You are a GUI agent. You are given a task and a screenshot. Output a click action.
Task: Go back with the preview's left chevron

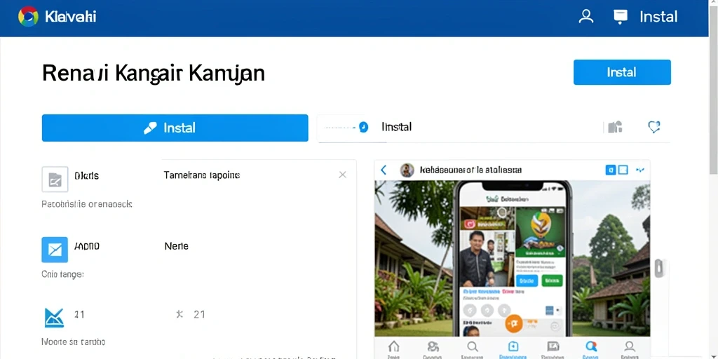click(384, 170)
